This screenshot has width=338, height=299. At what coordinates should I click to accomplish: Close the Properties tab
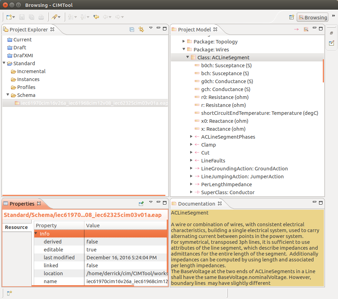coord(39,204)
